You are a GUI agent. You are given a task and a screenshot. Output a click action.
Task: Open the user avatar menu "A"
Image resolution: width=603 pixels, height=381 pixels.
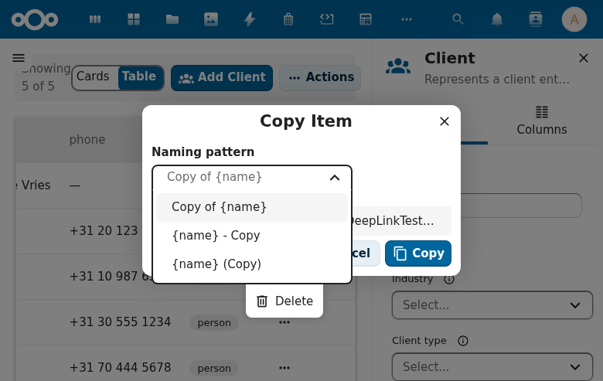pyautogui.click(x=574, y=19)
